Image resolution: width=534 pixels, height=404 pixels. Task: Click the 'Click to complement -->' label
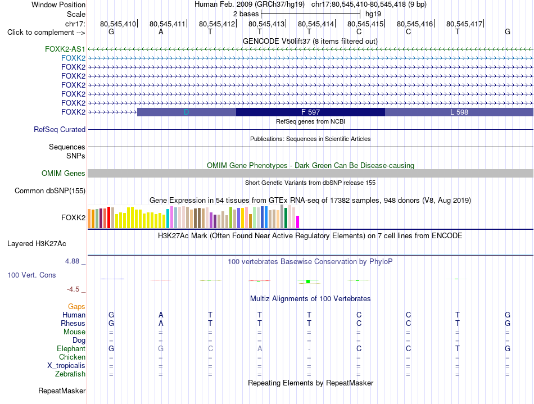pyautogui.click(x=46, y=33)
